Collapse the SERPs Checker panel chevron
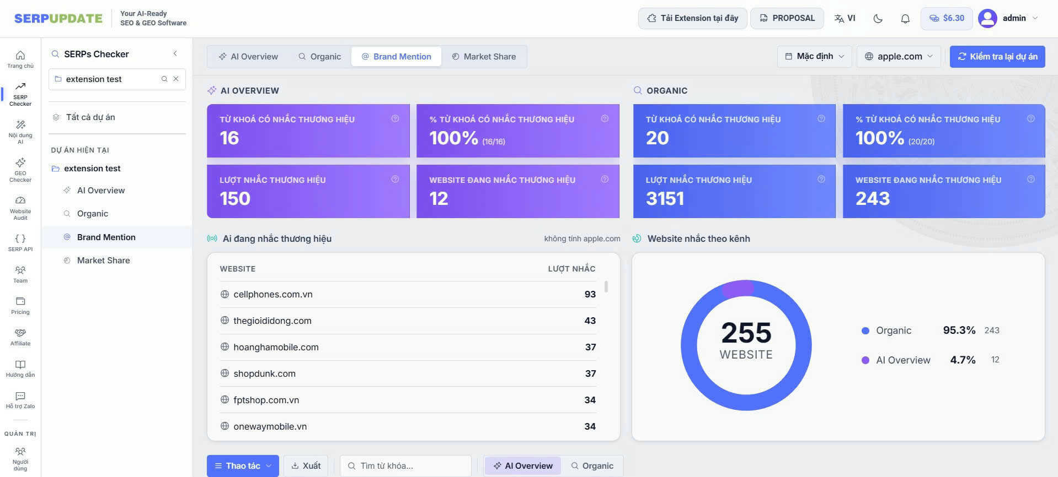The width and height of the screenshot is (1058, 477). coord(175,53)
